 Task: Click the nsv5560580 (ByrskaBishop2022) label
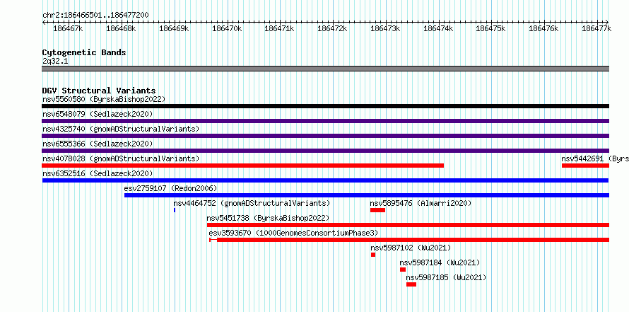click(x=103, y=99)
